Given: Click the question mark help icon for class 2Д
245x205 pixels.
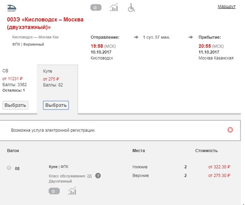Looking at the screenshot, I should tap(98, 176).
